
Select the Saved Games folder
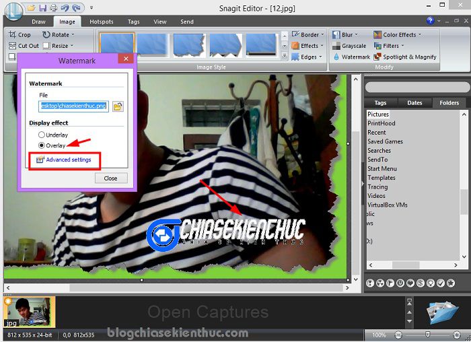coord(385,141)
